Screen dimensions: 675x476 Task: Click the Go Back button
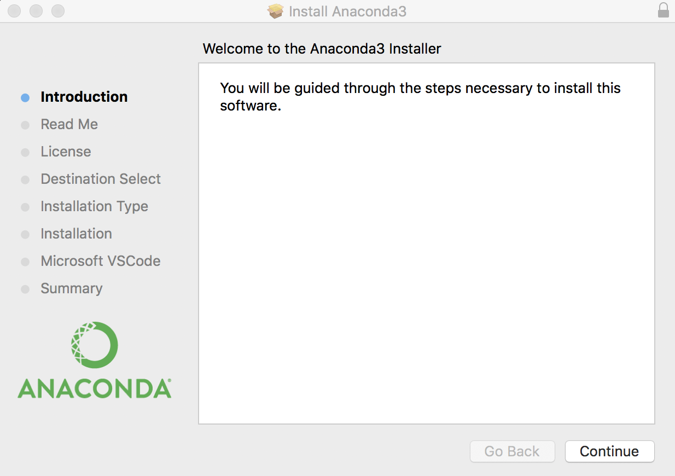512,451
